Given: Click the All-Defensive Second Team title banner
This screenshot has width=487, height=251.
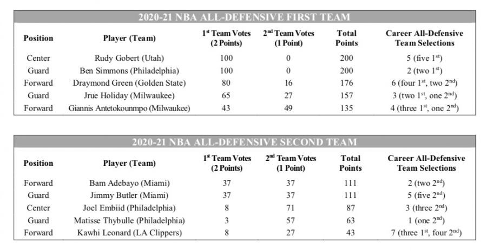Looking at the screenshot, I should [x=243, y=143].
